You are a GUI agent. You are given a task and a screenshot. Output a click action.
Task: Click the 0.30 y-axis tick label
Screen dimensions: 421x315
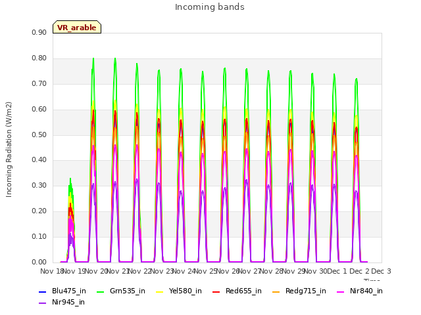coord(39,185)
